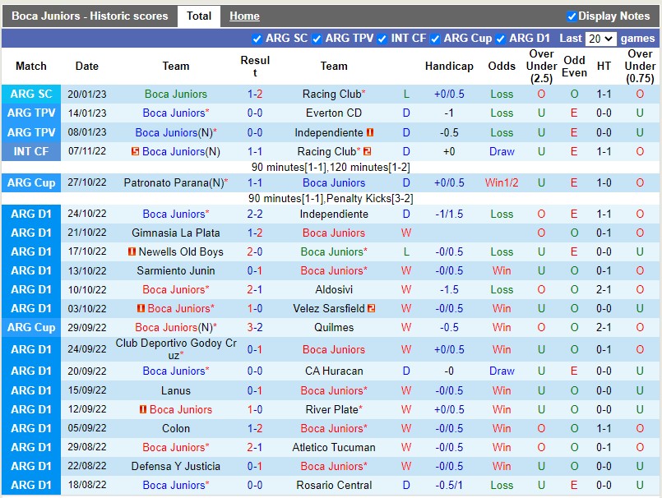Click the red card count next to Velez Sarsfield
The width and height of the screenshot is (662, 498).
[x=372, y=309]
